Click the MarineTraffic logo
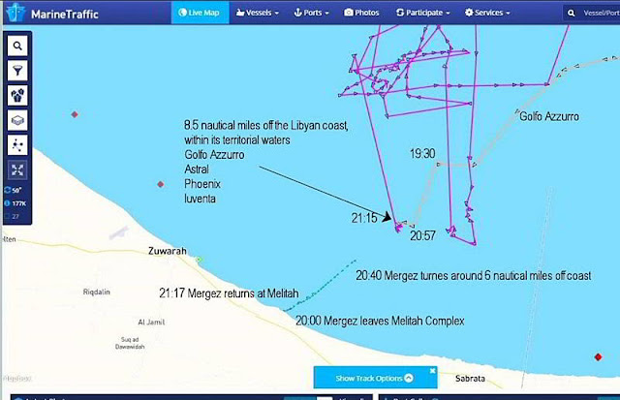 (52, 13)
